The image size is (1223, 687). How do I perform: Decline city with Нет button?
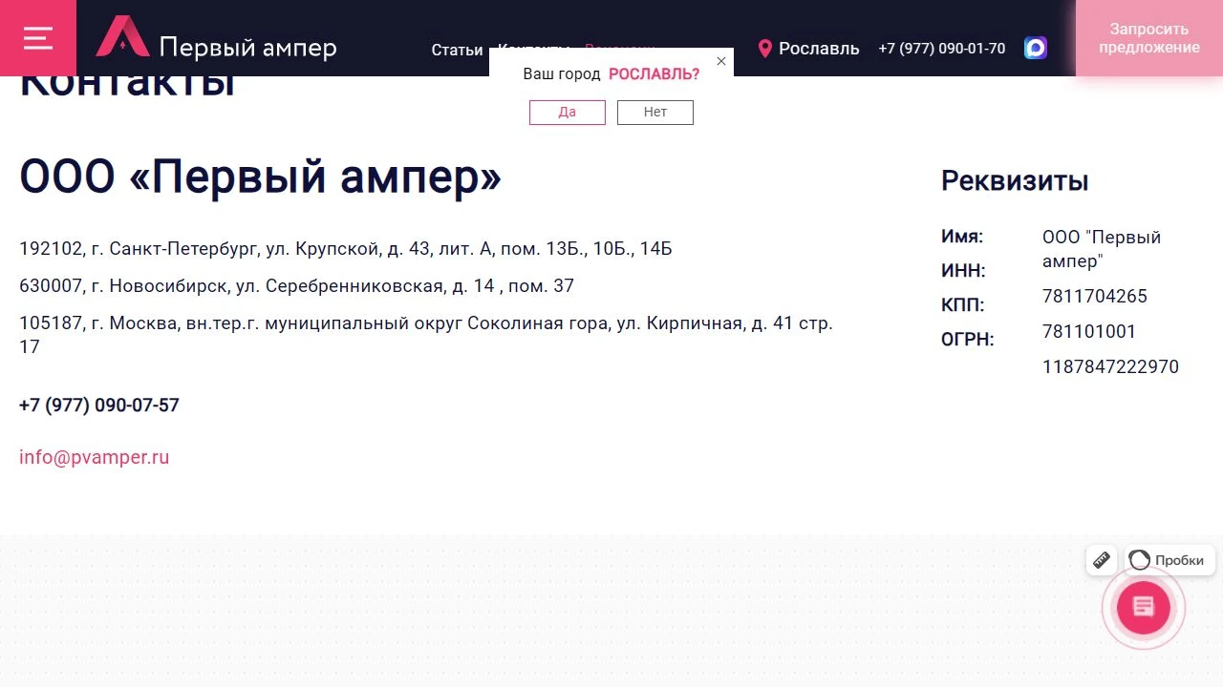[655, 113]
